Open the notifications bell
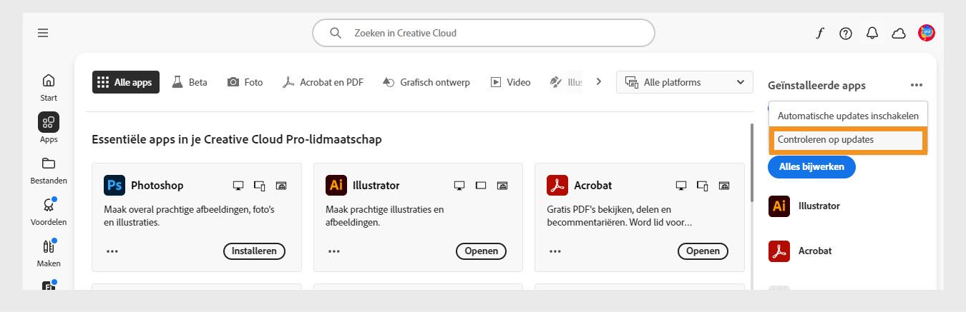This screenshot has height=312, width=966. pos(872,33)
